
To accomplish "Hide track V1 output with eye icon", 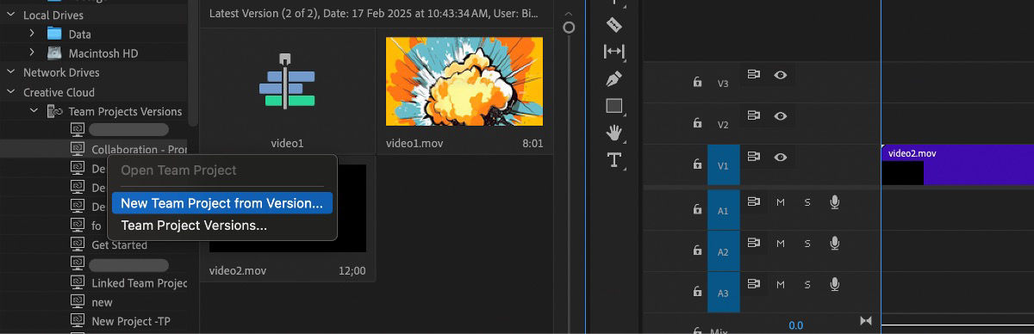I will [781, 157].
